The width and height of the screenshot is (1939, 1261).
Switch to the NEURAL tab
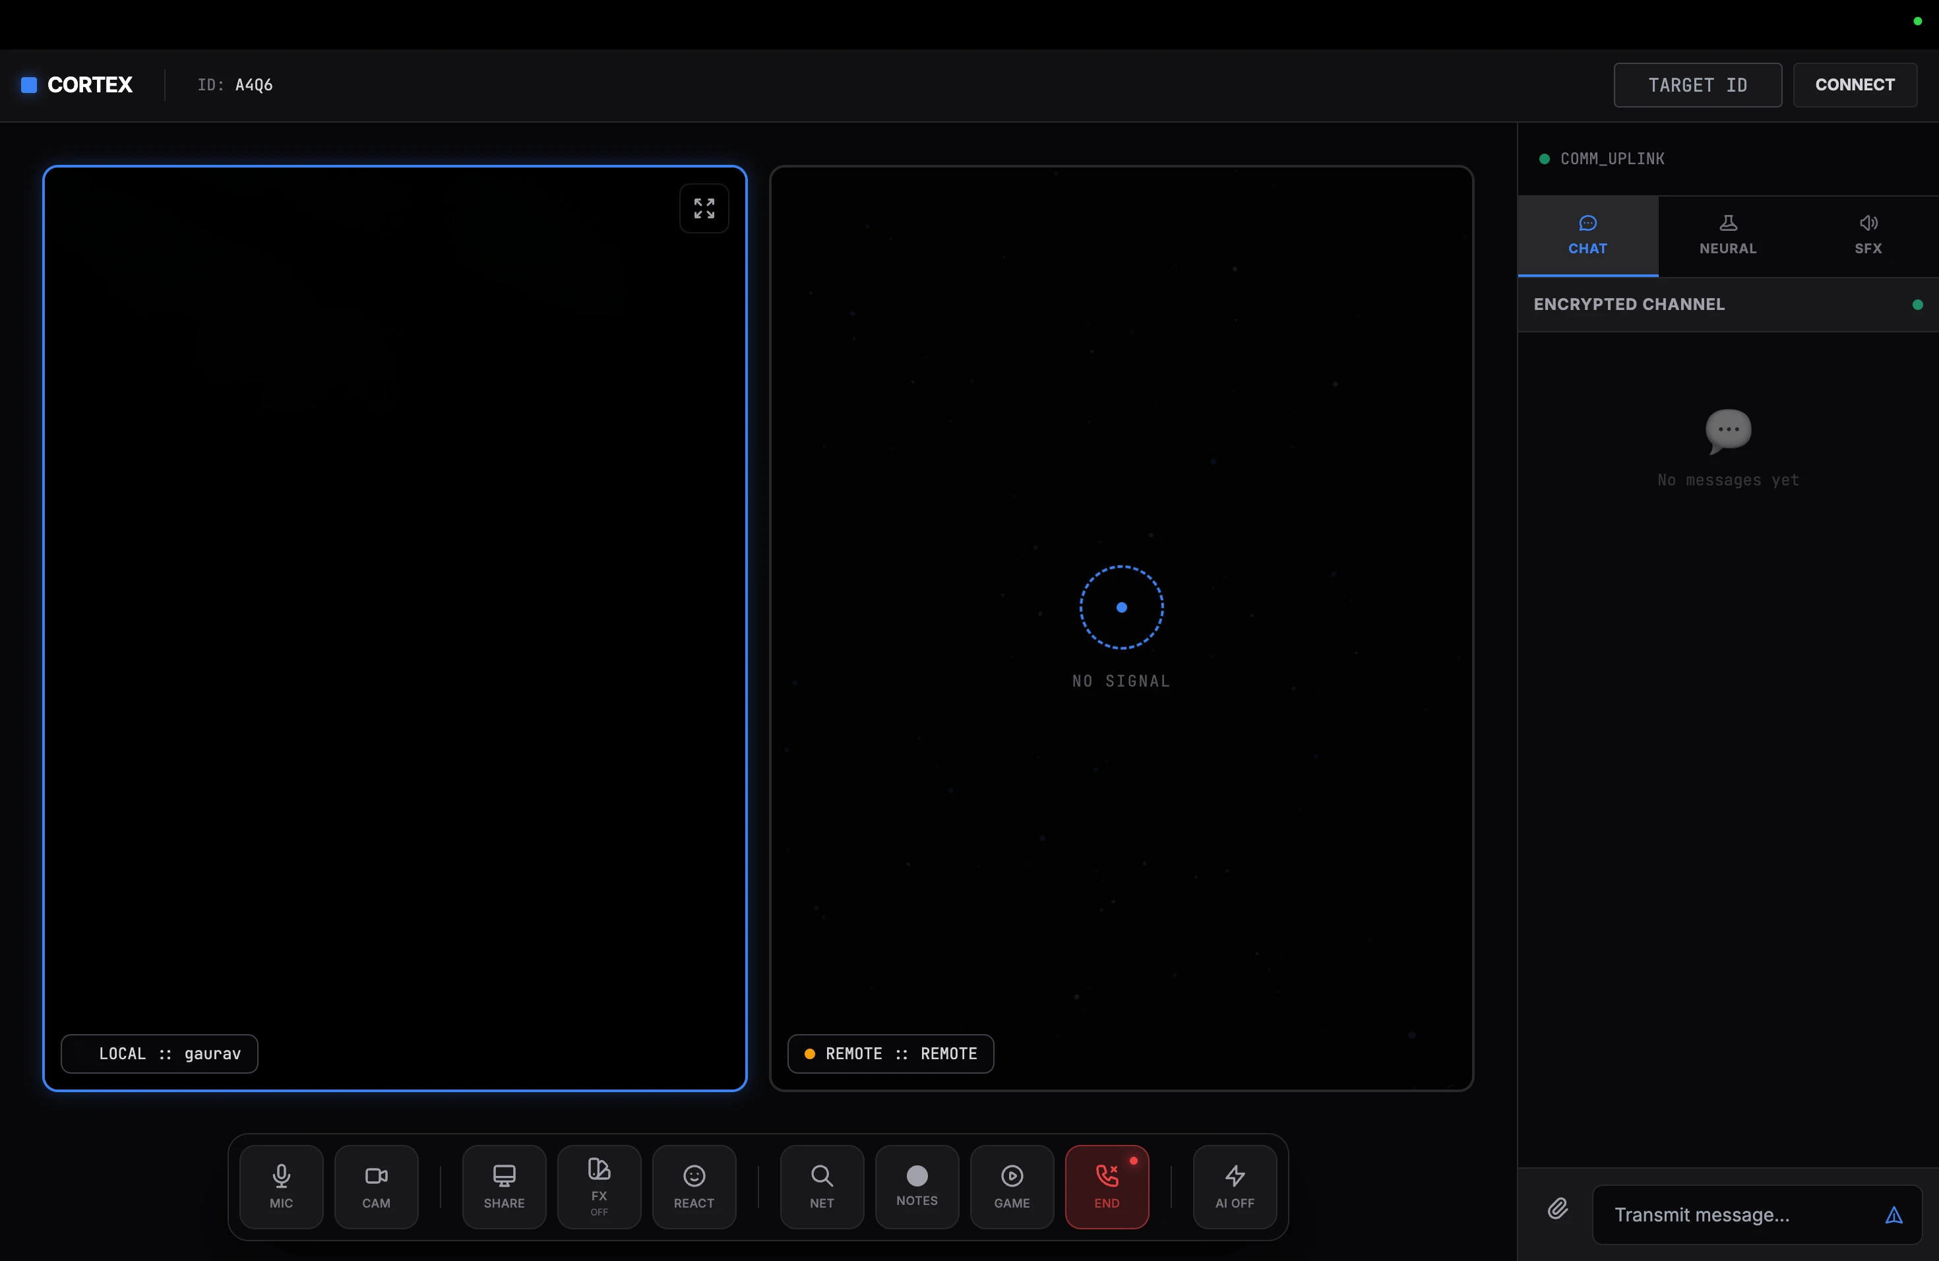click(x=1727, y=235)
